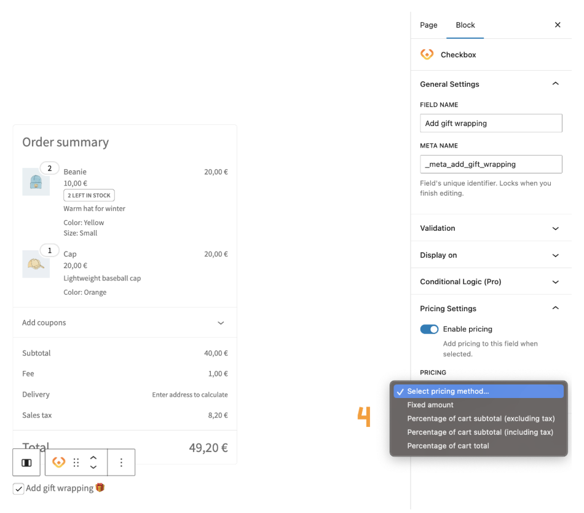This screenshot has height=513, width=584.
Task: Open block options three-dot menu
Action: (x=121, y=463)
